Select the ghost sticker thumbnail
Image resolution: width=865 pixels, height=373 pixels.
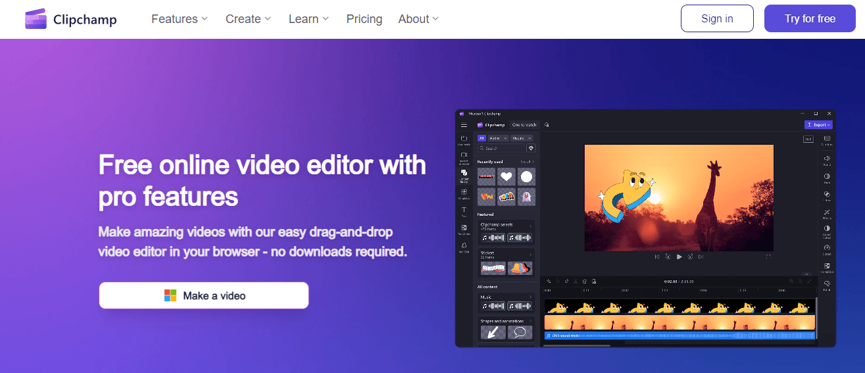tap(526, 197)
